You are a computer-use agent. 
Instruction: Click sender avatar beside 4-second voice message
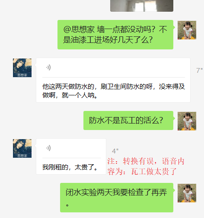(x=22, y=148)
